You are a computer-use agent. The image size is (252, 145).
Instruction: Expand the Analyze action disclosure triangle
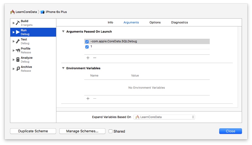14,60
